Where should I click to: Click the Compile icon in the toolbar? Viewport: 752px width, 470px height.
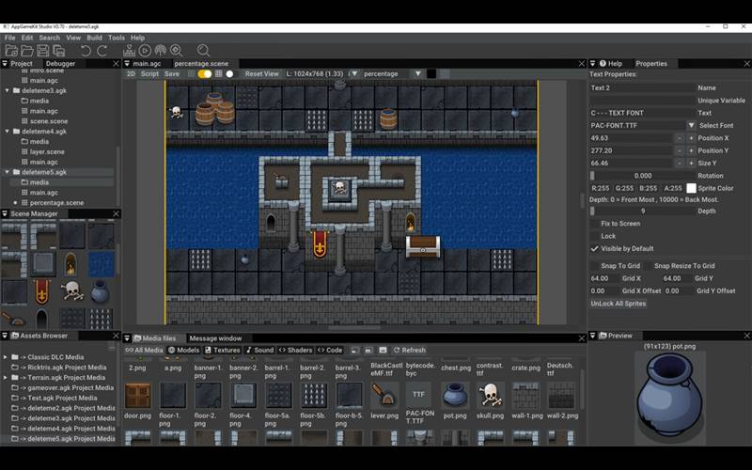pos(130,50)
